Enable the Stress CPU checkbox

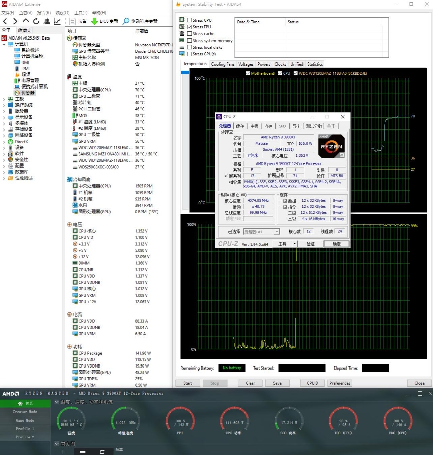pos(190,20)
